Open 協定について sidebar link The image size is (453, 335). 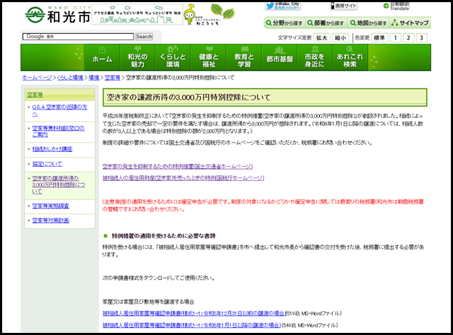click(x=47, y=164)
